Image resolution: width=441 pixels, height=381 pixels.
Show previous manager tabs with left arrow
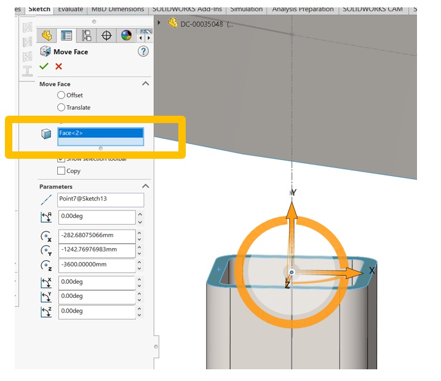pyautogui.click(x=141, y=38)
